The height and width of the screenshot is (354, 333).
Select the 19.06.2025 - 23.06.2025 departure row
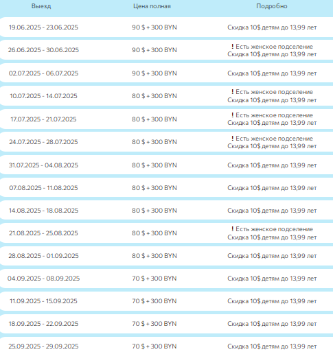(x=166, y=27)
